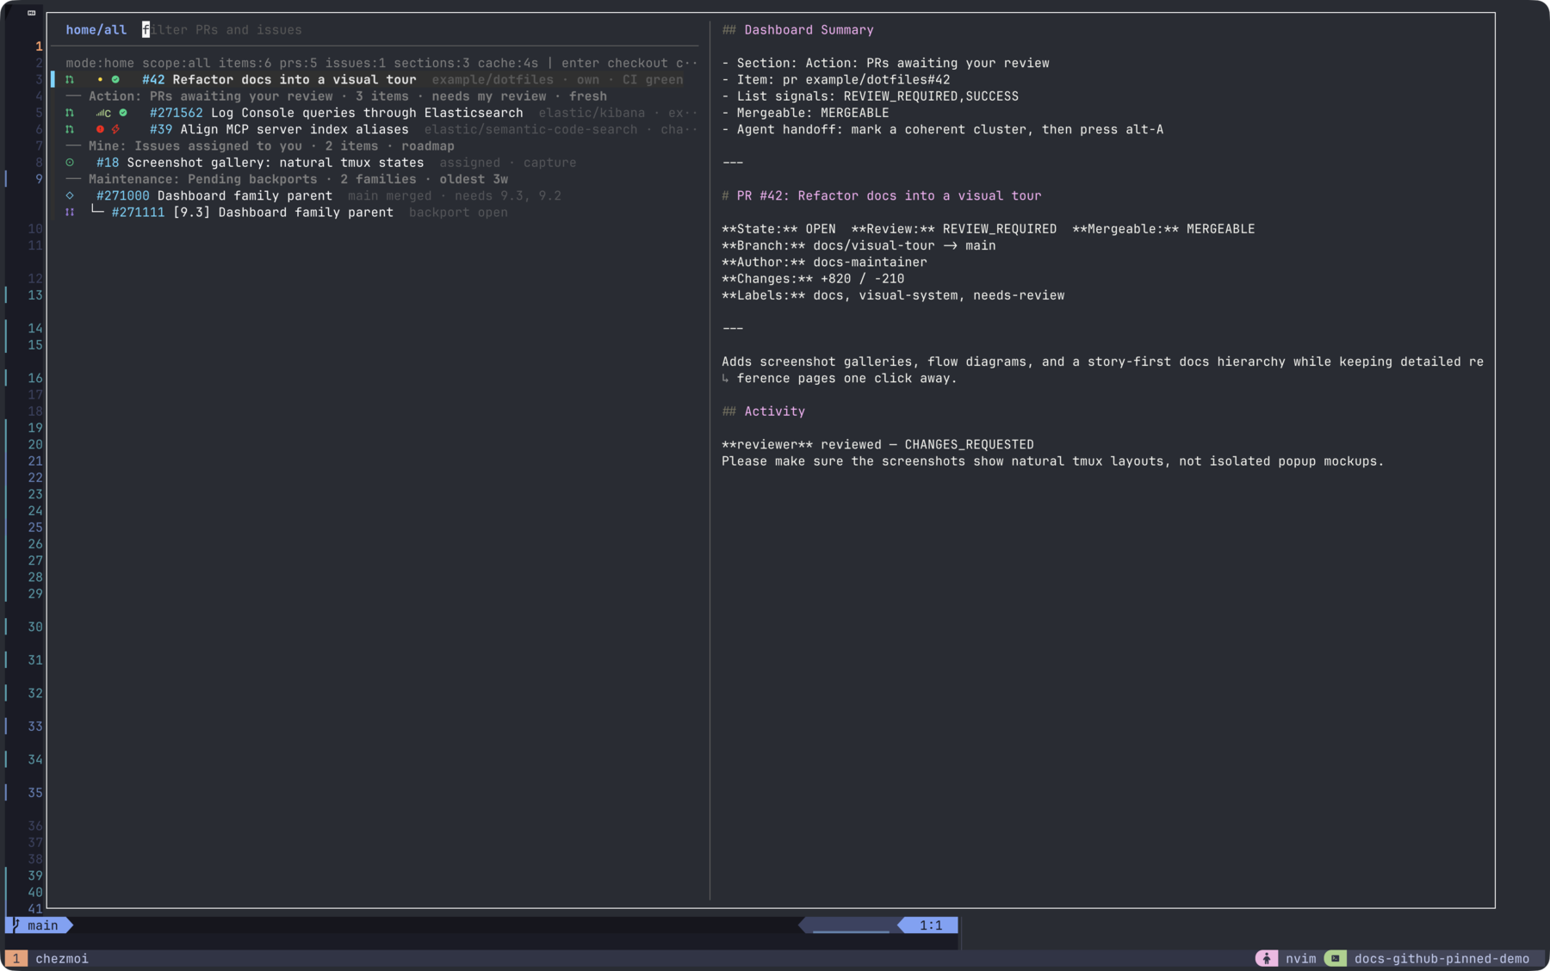Click the Branch docs/visual-tour line
This screenshot has height=971, width=1550.
pyautogui.click(x=859, y=246)
